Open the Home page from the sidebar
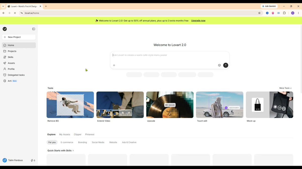302x169 pixels. click(x=19, y=45)
